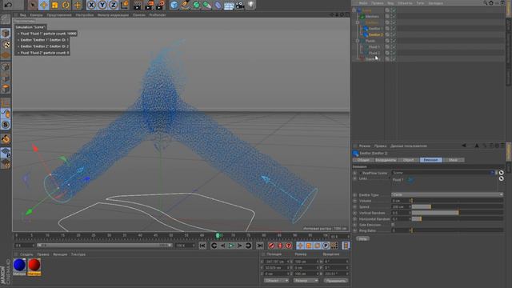The width and height of the screenshot is (512, 288).
Task: Select the blue material thumbnail
Action: click(x=19, y=265)
